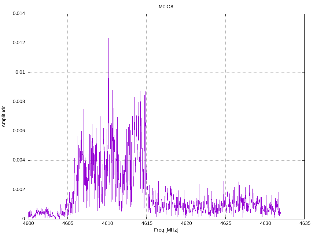Select the 0.004 y-axis tick label

[19, 160]
